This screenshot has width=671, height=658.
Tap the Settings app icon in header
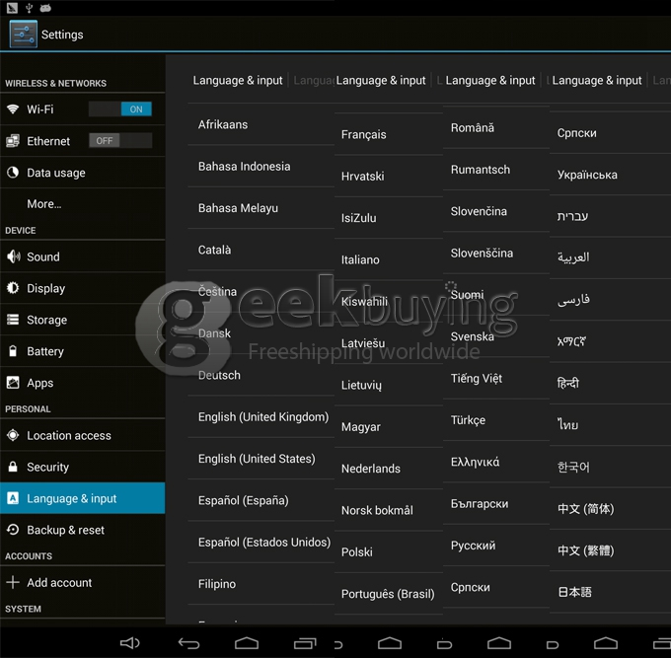pos(24,34)
